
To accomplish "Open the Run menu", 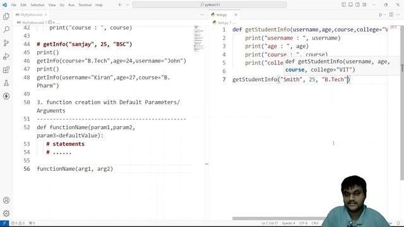I will click(71, 5).
